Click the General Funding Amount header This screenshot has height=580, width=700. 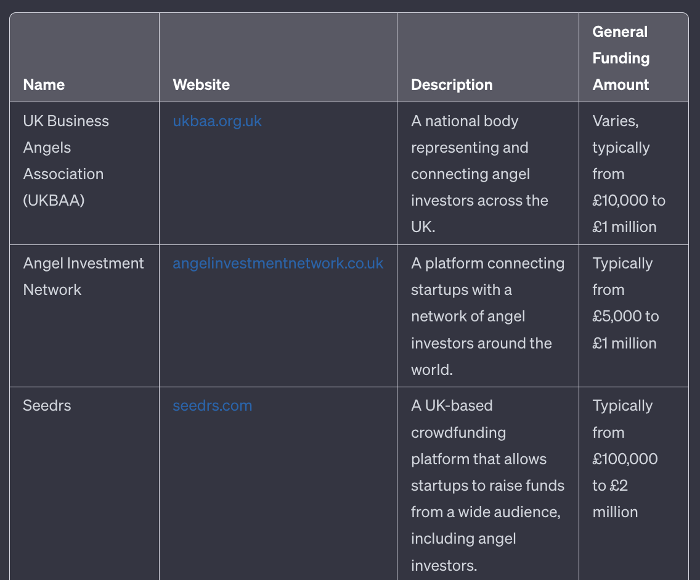[621, 58]
